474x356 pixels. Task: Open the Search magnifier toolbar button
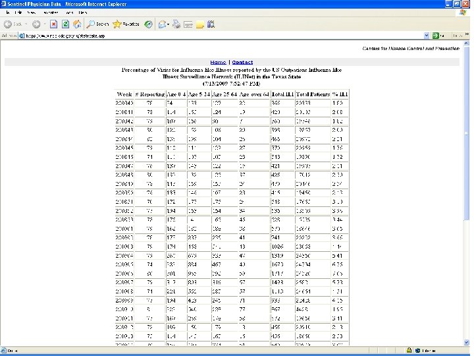coord(97,24)
